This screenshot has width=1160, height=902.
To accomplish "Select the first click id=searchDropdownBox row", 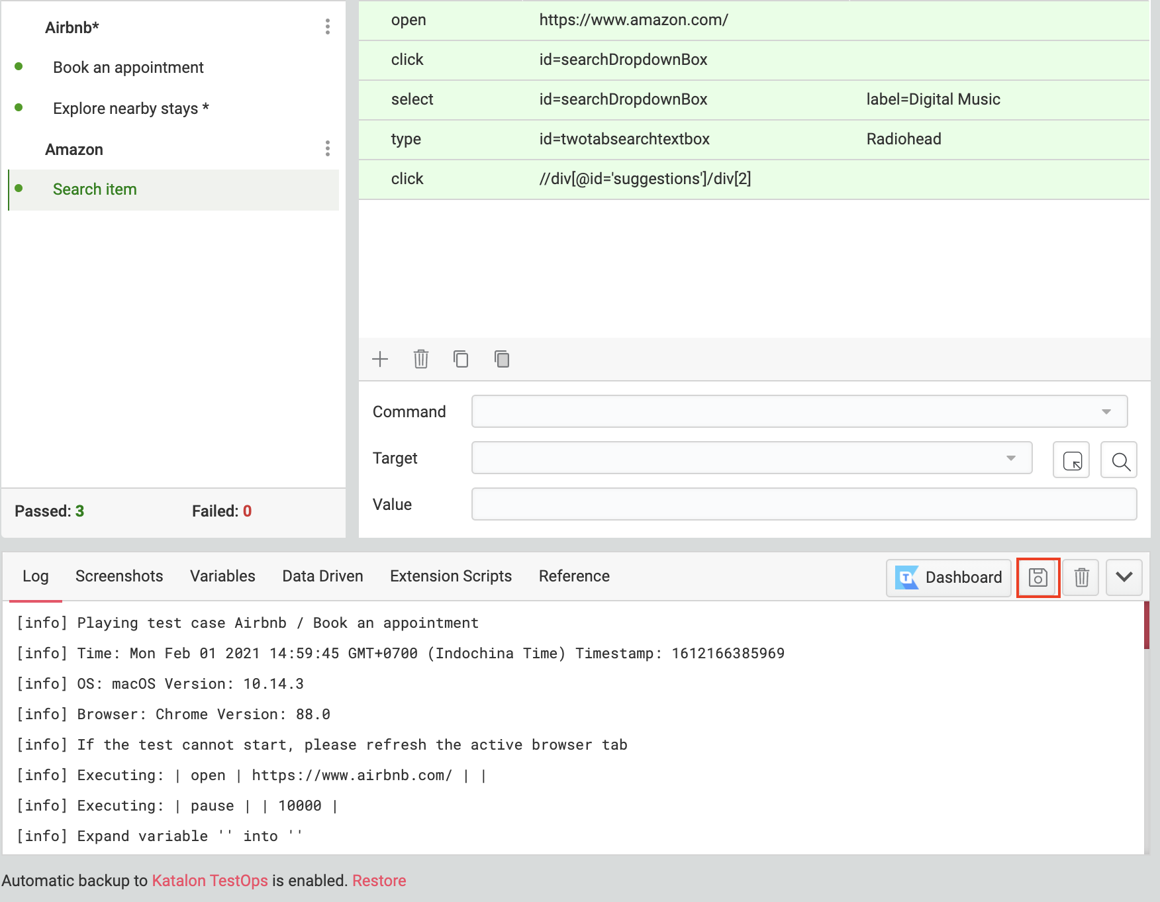I will pos(753,60).
